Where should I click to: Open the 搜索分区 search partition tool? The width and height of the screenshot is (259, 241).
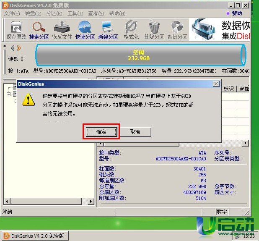tap(39, 30)
